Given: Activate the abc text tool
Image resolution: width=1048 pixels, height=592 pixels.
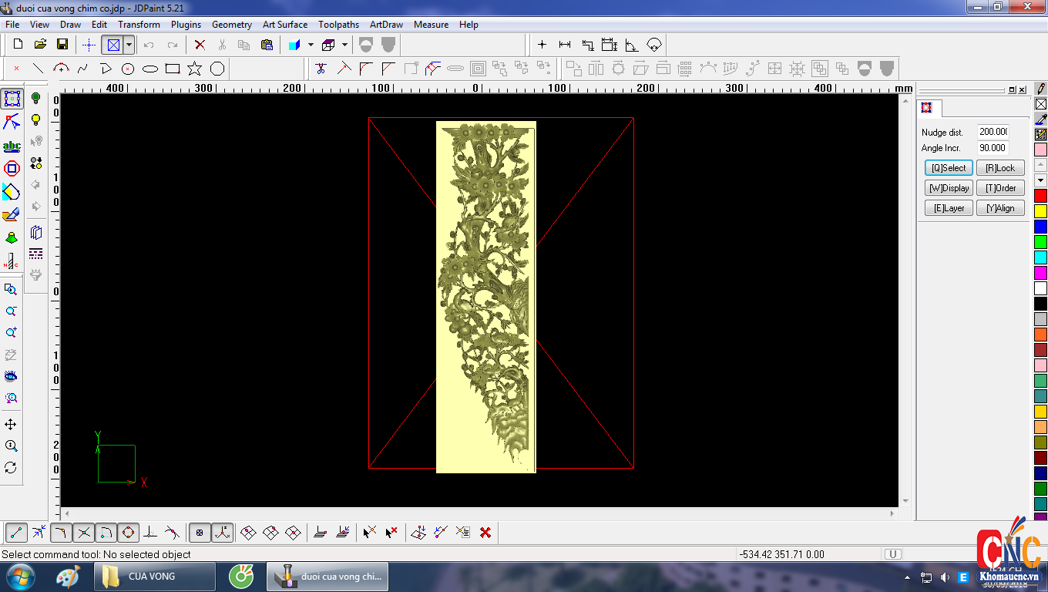Looking at the screenshot, I should click(x=12, y=146).
